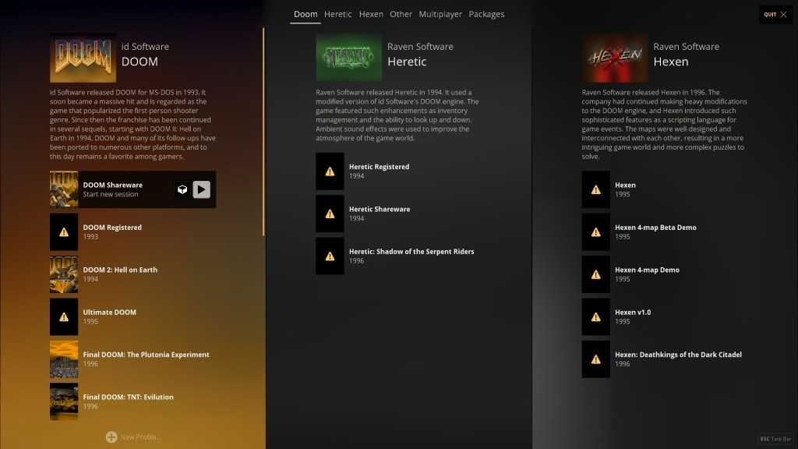Click warning icon for Shadow of the Serpent Riders
The width and height of the screenshot is (798, 449).
pyautogui.click(x=330, y=256)
